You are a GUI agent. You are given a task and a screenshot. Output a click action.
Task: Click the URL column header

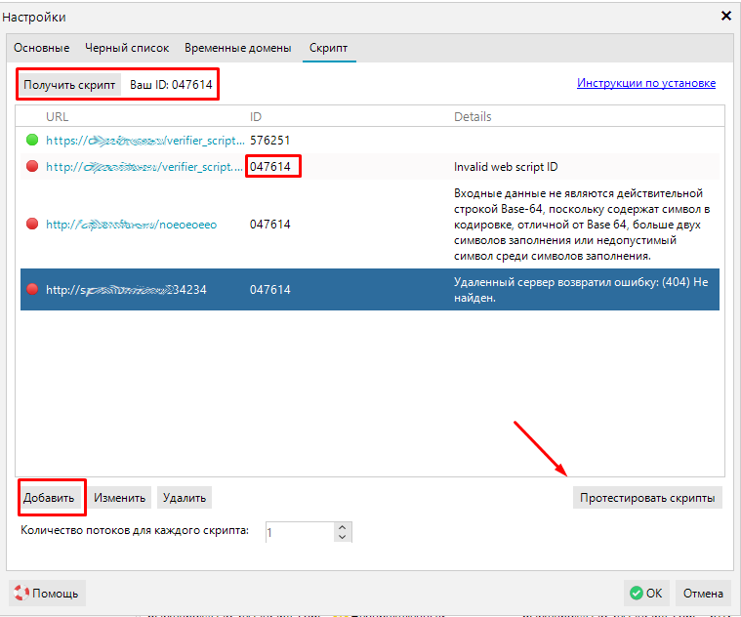click(58, 117)
